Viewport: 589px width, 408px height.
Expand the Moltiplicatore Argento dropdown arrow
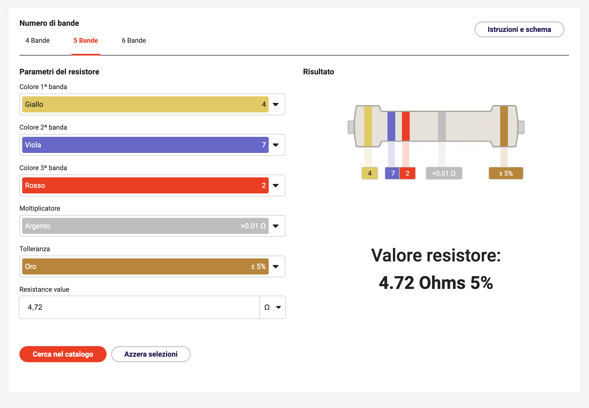pos(276,226)
